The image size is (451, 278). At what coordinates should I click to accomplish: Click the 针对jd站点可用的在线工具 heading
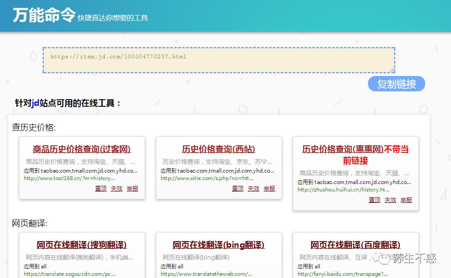[x=68, y=103]
